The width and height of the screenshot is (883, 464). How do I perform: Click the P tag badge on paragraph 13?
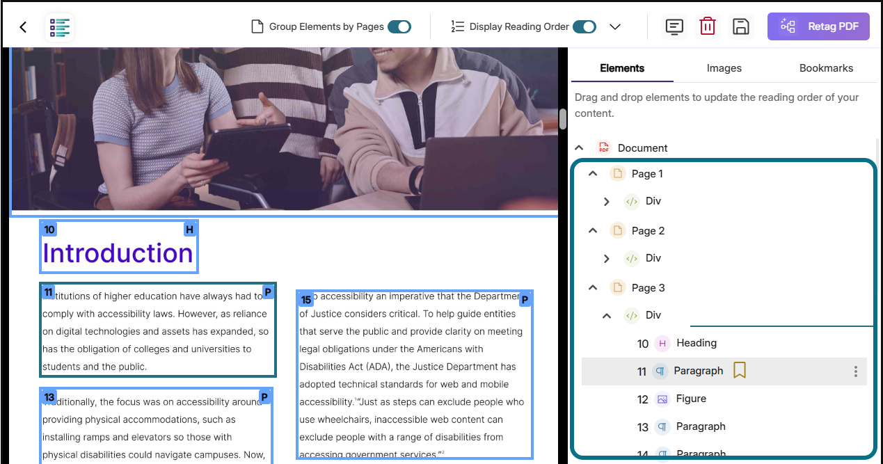point(264,397)
